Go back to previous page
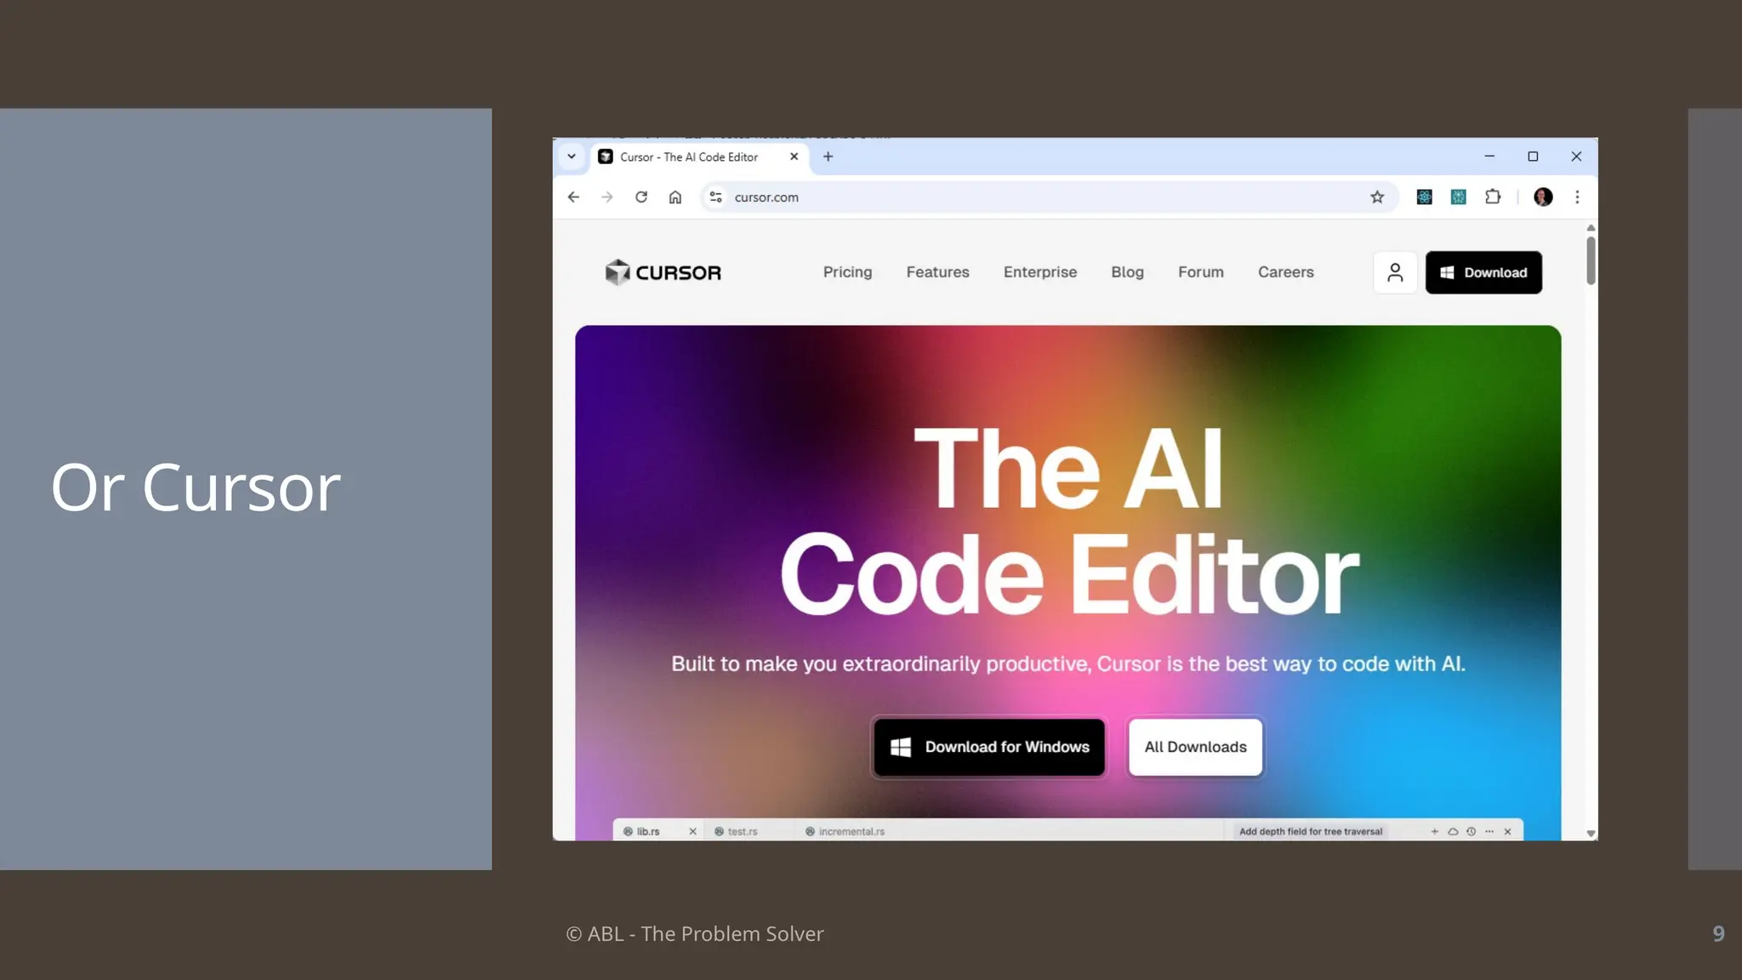 573,197
